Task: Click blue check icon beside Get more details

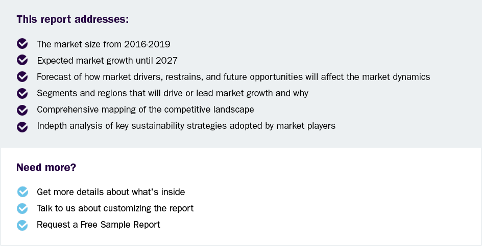Action: pyautogui.click(x=22, y=192)
